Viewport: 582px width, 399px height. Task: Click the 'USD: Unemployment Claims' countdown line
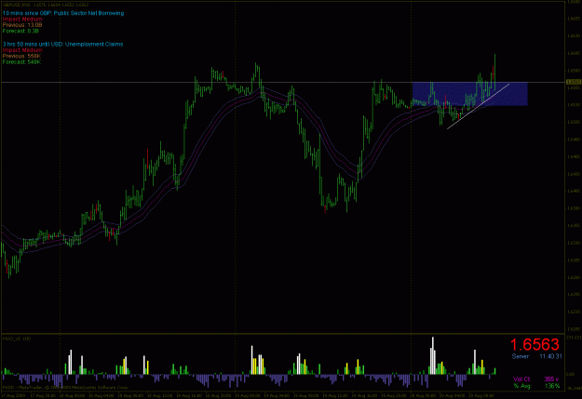(x=62, y=44)
